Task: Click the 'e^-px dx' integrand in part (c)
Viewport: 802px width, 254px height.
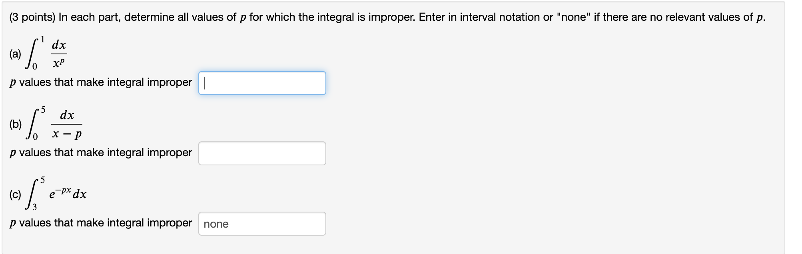Action: [68, 194]
